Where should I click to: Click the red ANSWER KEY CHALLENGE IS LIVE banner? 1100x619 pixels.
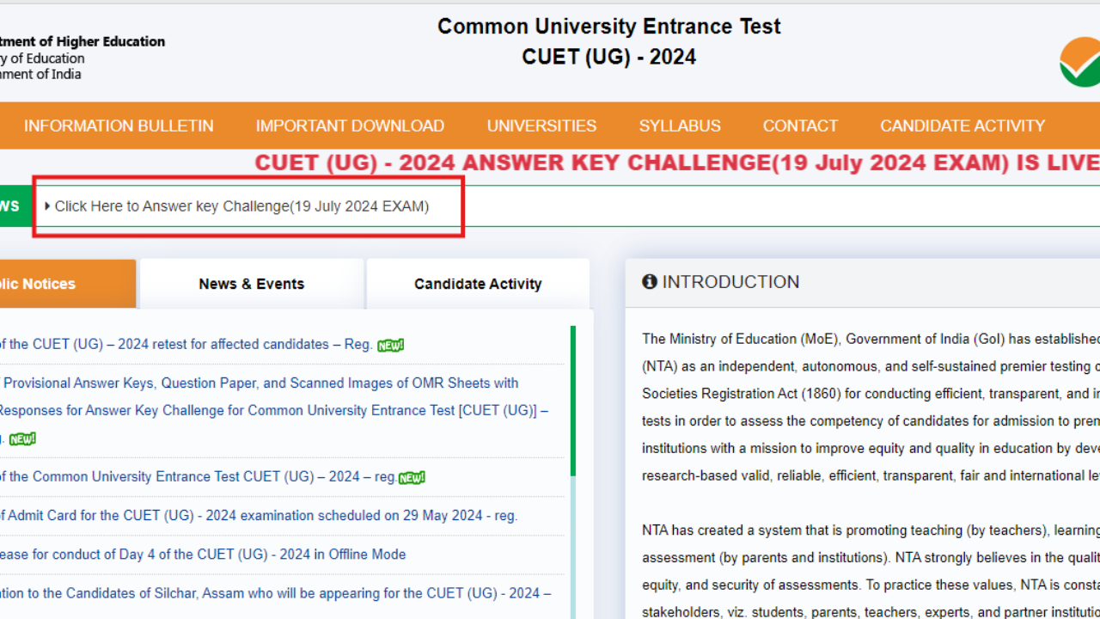pos(677,163)
